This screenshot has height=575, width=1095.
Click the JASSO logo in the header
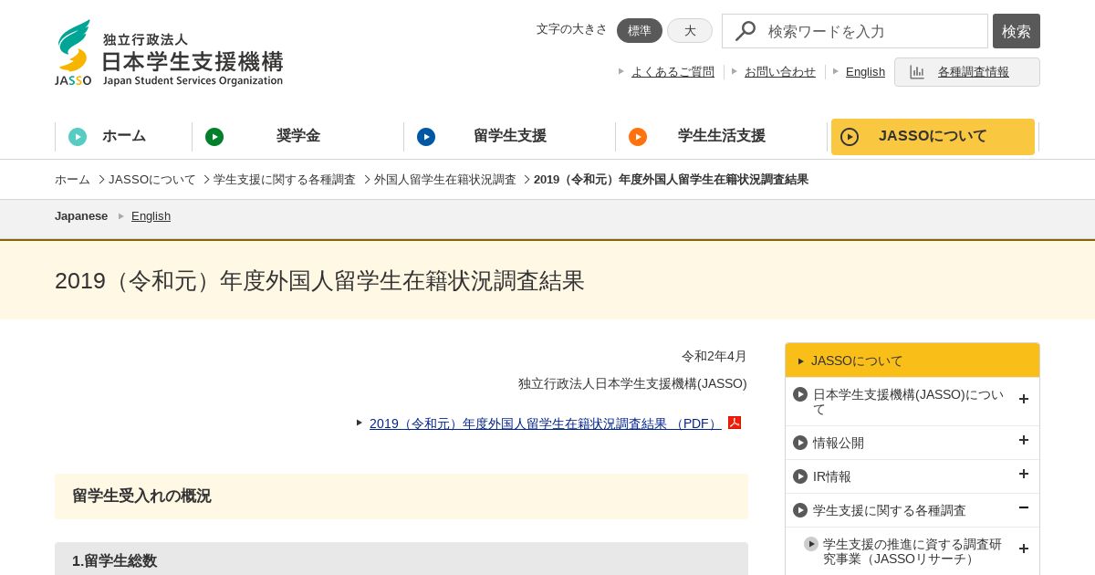point(169,53)
